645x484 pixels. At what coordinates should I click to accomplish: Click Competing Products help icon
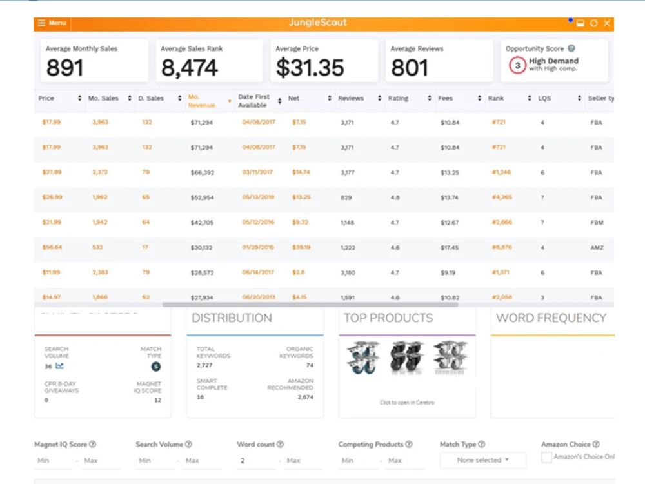(x=409, y=445)
